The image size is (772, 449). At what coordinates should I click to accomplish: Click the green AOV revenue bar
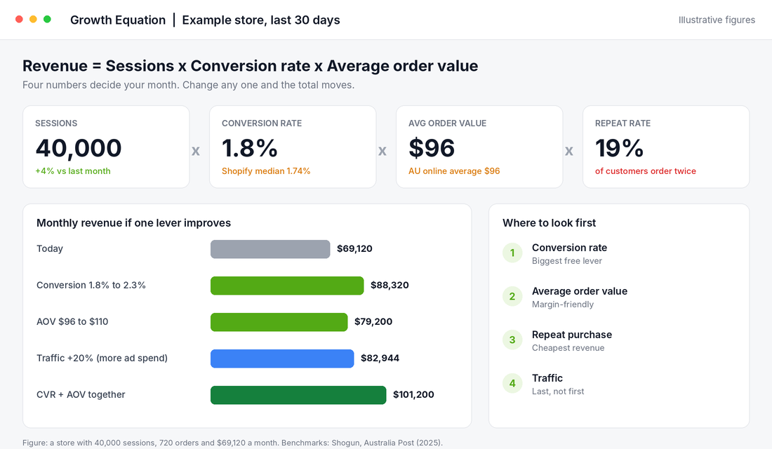click(x=279, y=322)
